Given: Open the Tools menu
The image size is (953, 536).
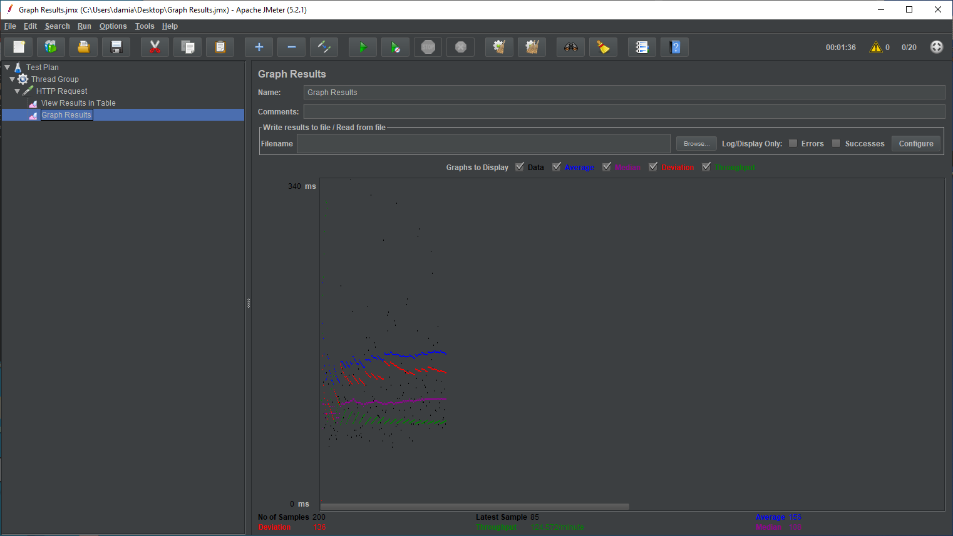Looking at the screenshot, I should pyautogui.click(x=145, y=26).
